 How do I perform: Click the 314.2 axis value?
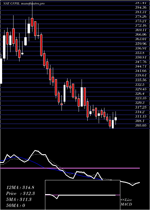click(139, 112)
